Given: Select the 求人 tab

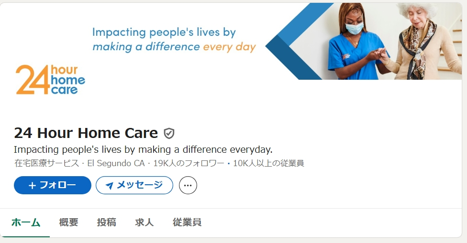Looking at the screenshot, I should [x=144, y=222].
